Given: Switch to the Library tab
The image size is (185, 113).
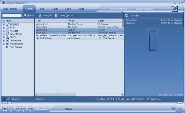Looking at the screenshot, I should (29, 9).
